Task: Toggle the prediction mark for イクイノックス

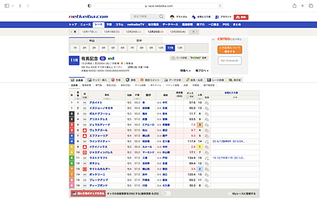Action: [85, 147]
